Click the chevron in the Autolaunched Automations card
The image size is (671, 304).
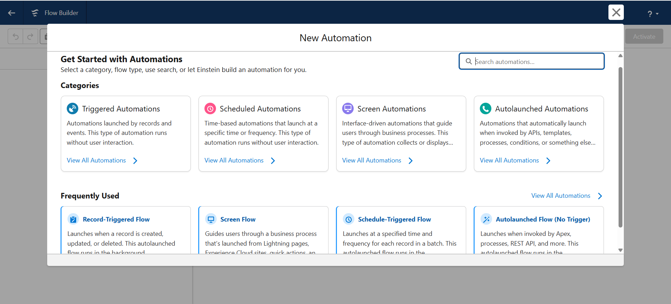tap(548, 161)
